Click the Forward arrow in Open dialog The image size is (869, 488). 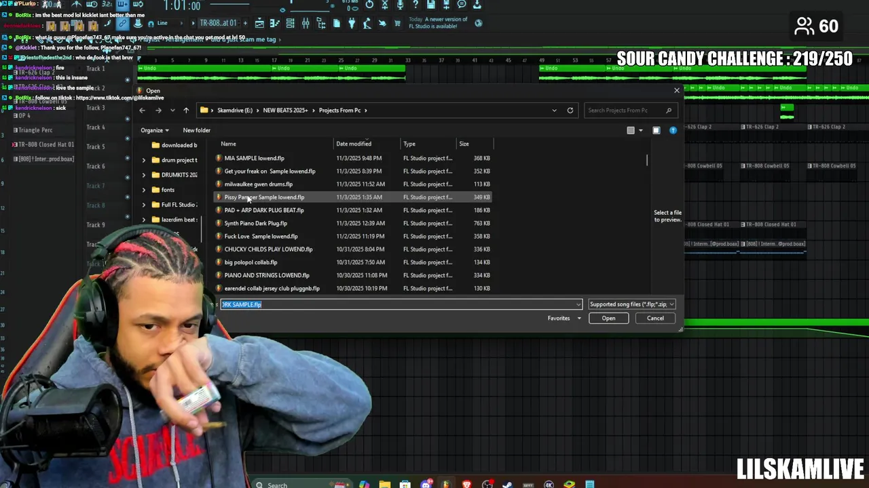158,110
